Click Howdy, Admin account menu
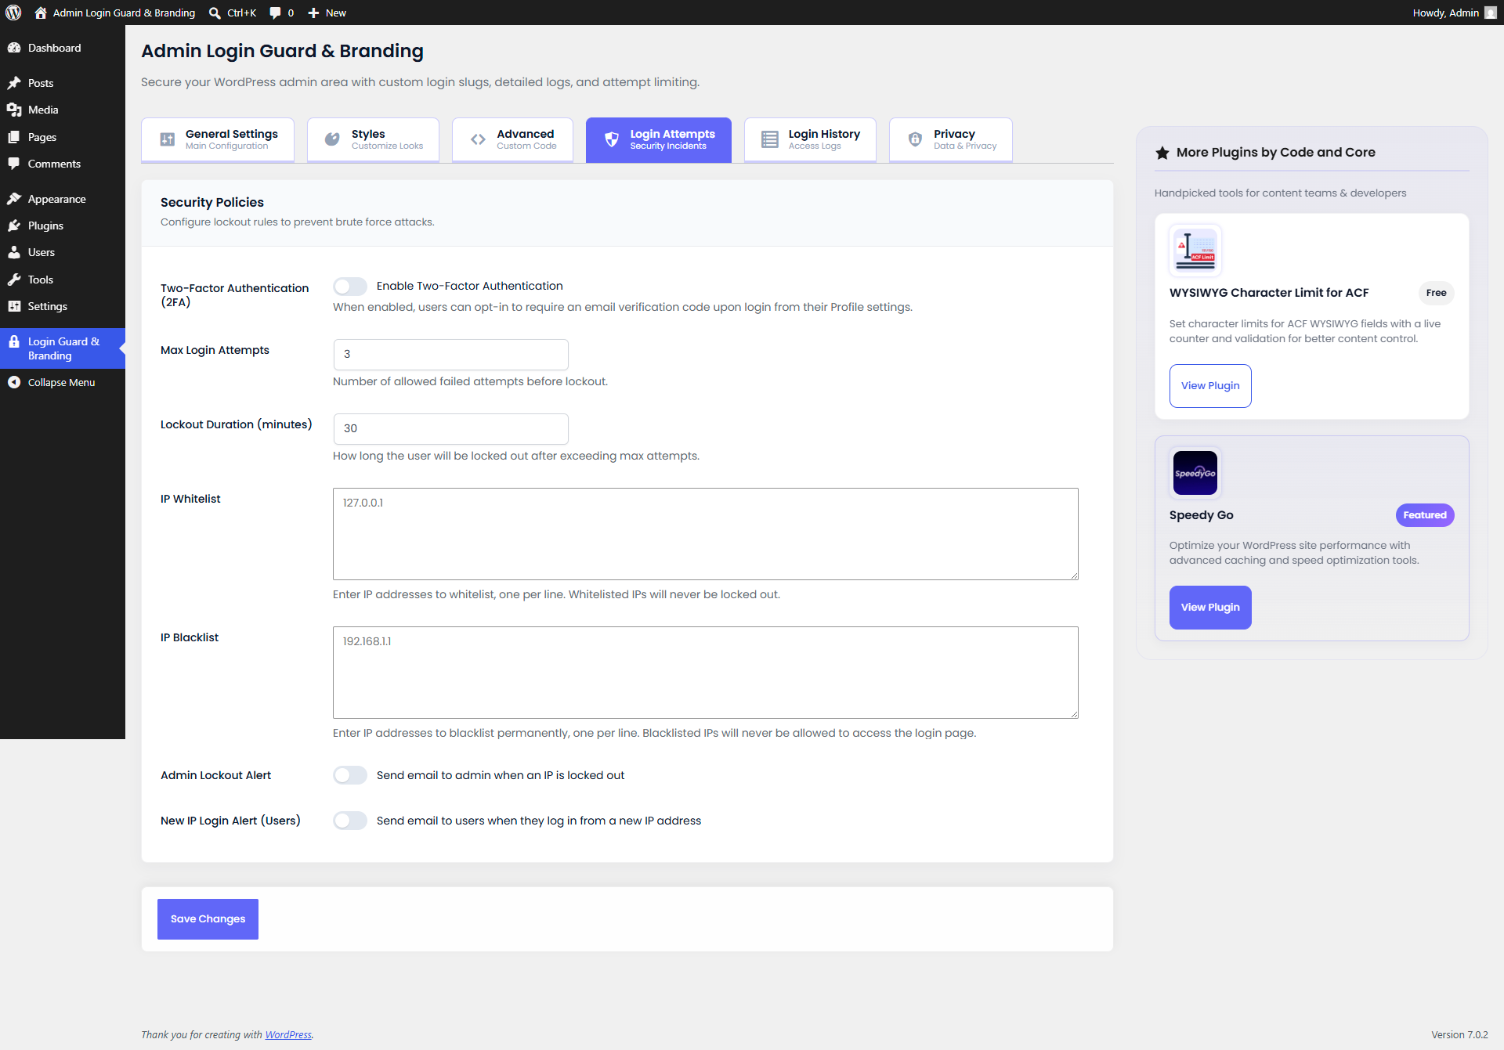Image resolution: width=1504 pixels, height=1050 pixels. tap(1454, 13)
